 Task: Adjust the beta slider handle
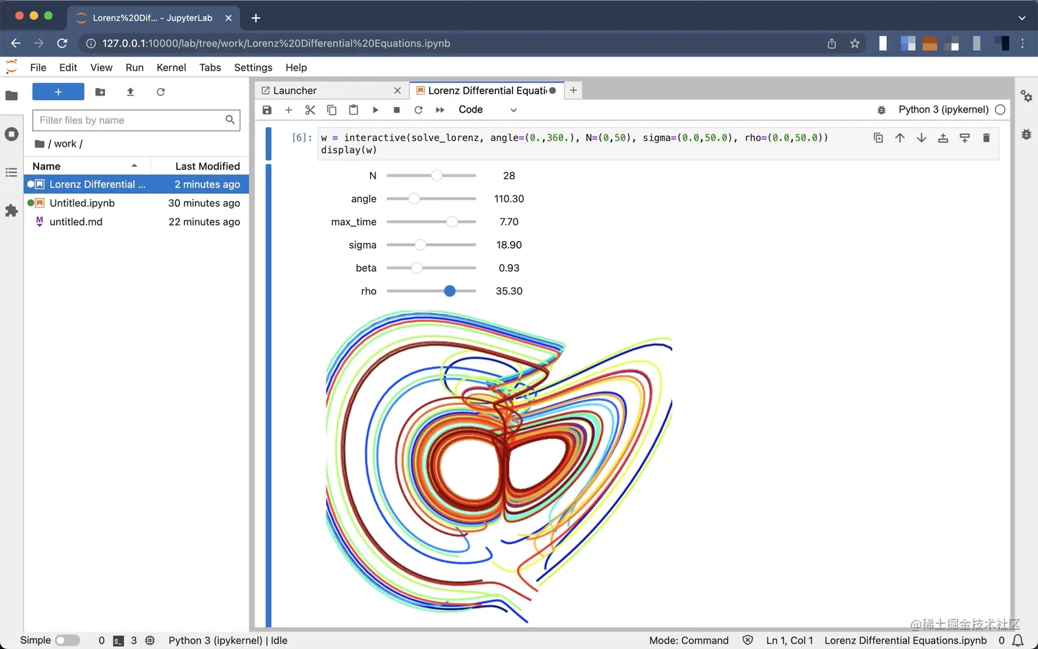tap(417, 268)
